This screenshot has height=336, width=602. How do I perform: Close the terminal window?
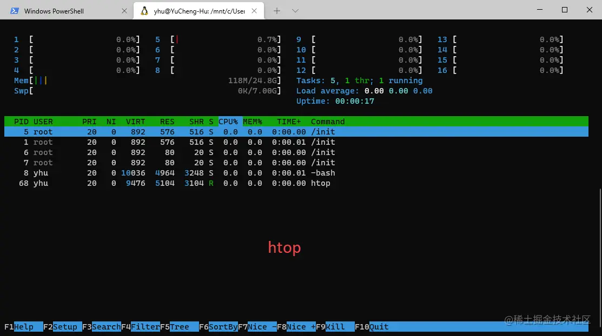[x=590, y=10]
